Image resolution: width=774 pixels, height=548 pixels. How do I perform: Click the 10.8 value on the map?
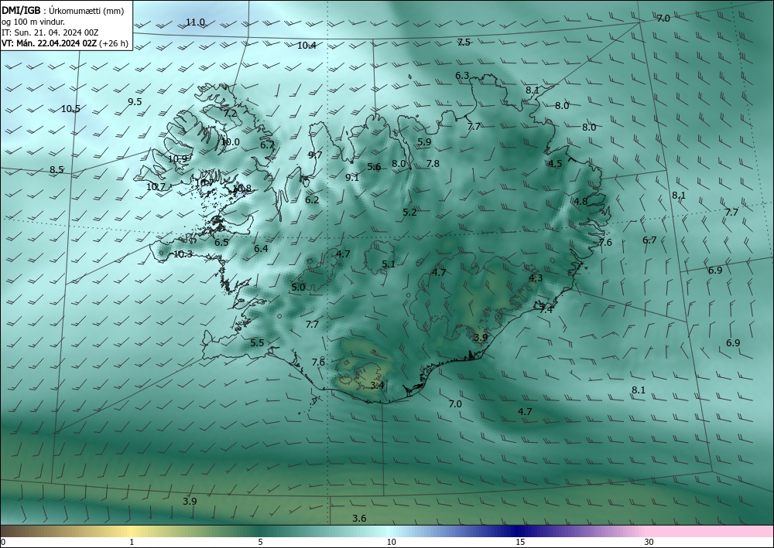point(241,189)
